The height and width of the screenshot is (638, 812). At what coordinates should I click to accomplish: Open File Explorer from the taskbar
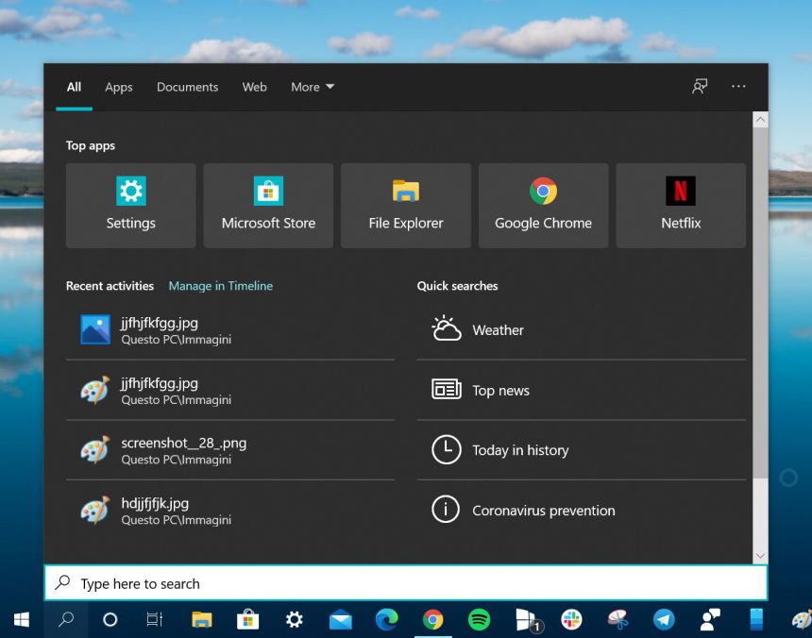pyautogui.click(x=201, y=619)
